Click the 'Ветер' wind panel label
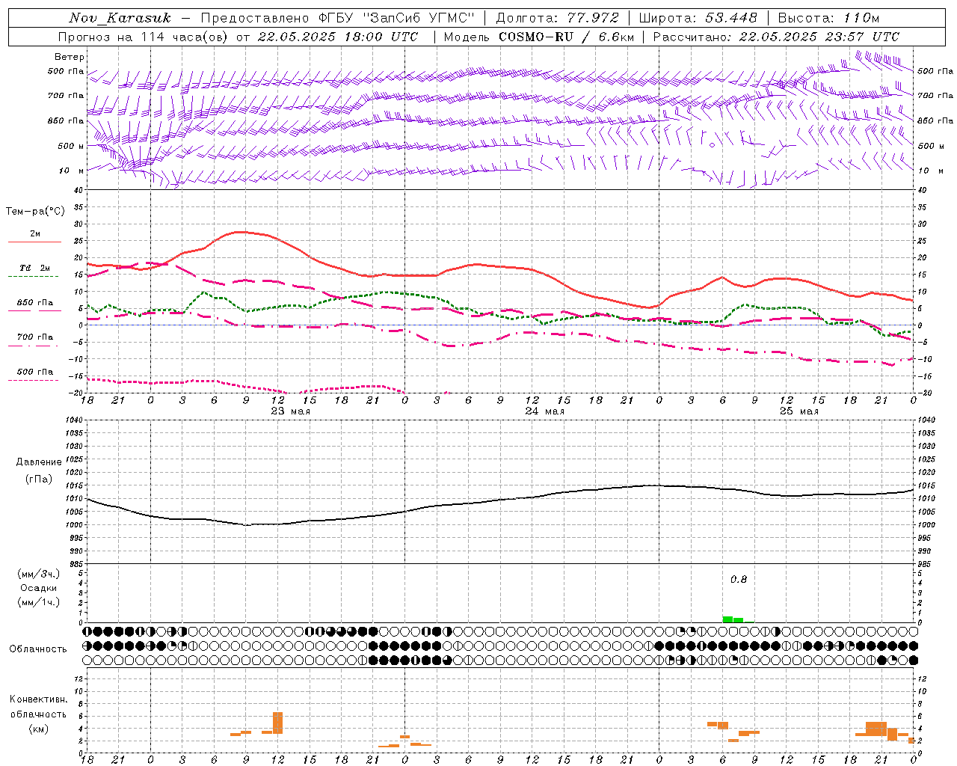Image resolution: width=957 pixels, height=766 pixels. (70, 57)
